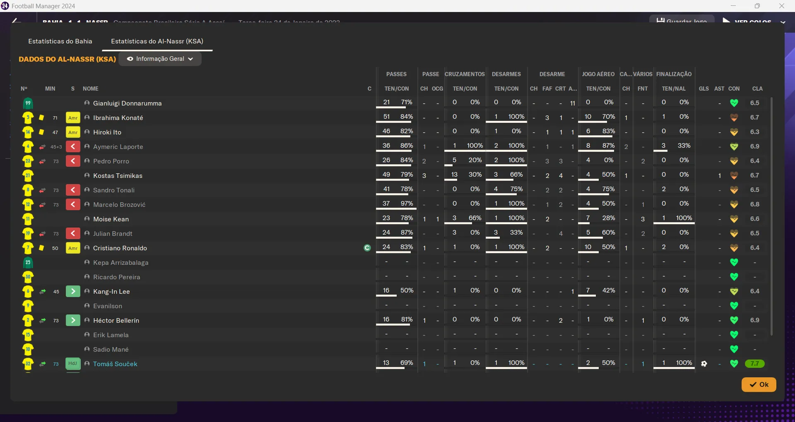
Task: Sort by AST assists column header
Action: (x=719, y=89)
